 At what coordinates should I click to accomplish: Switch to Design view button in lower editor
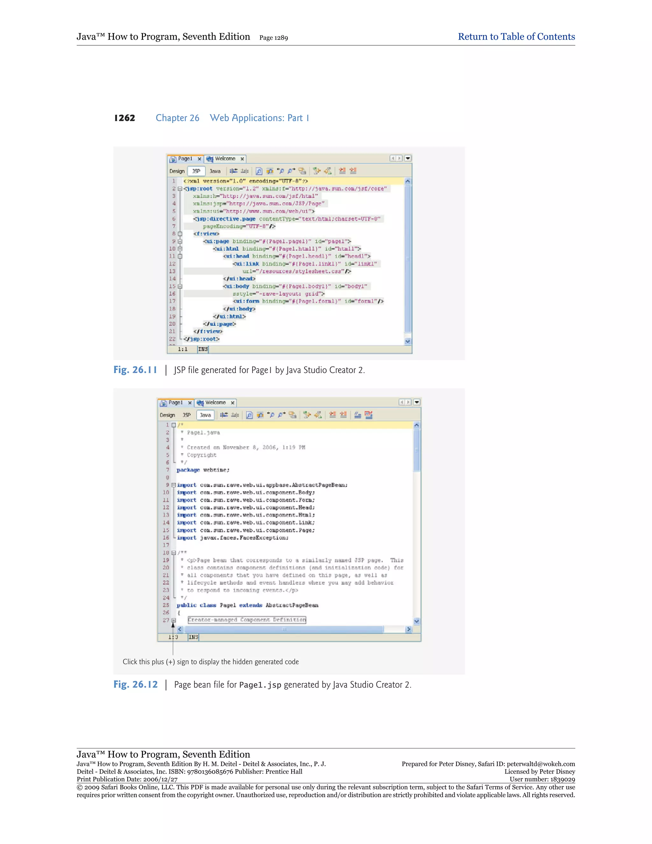(x=167, y=415)
